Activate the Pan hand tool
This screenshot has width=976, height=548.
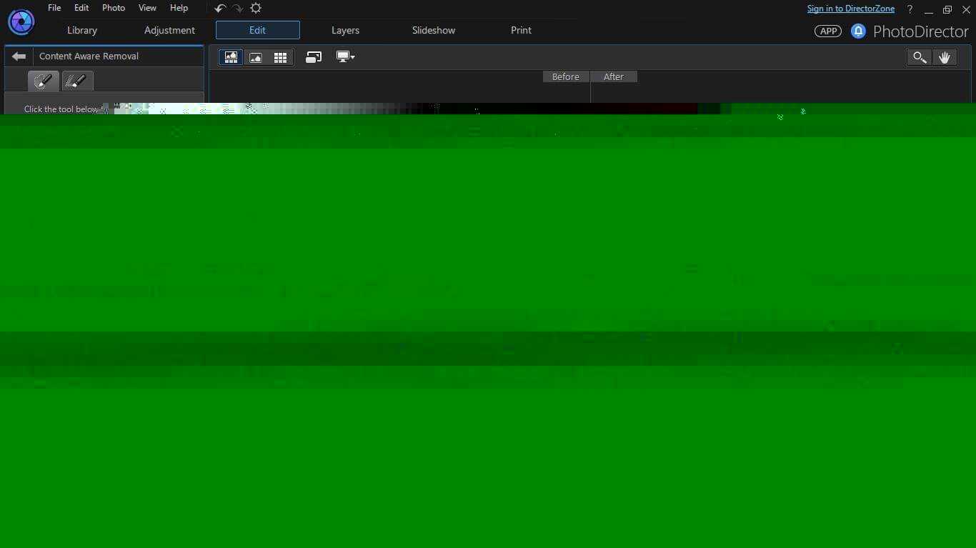(945, 57)
